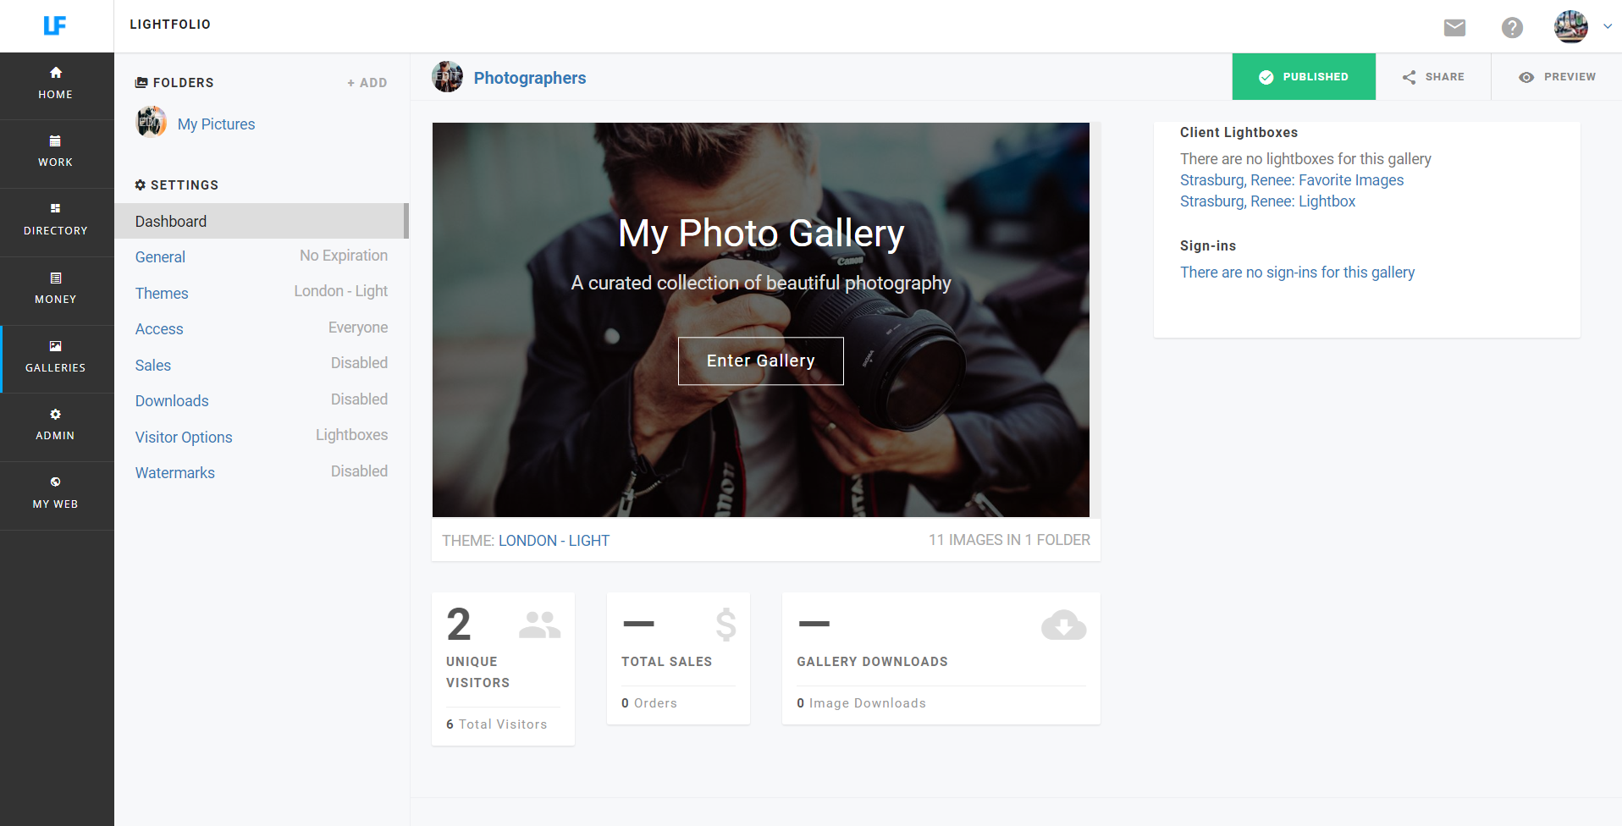Click the Enter Gallery button
1622x826 pixels.
[761, 361]
